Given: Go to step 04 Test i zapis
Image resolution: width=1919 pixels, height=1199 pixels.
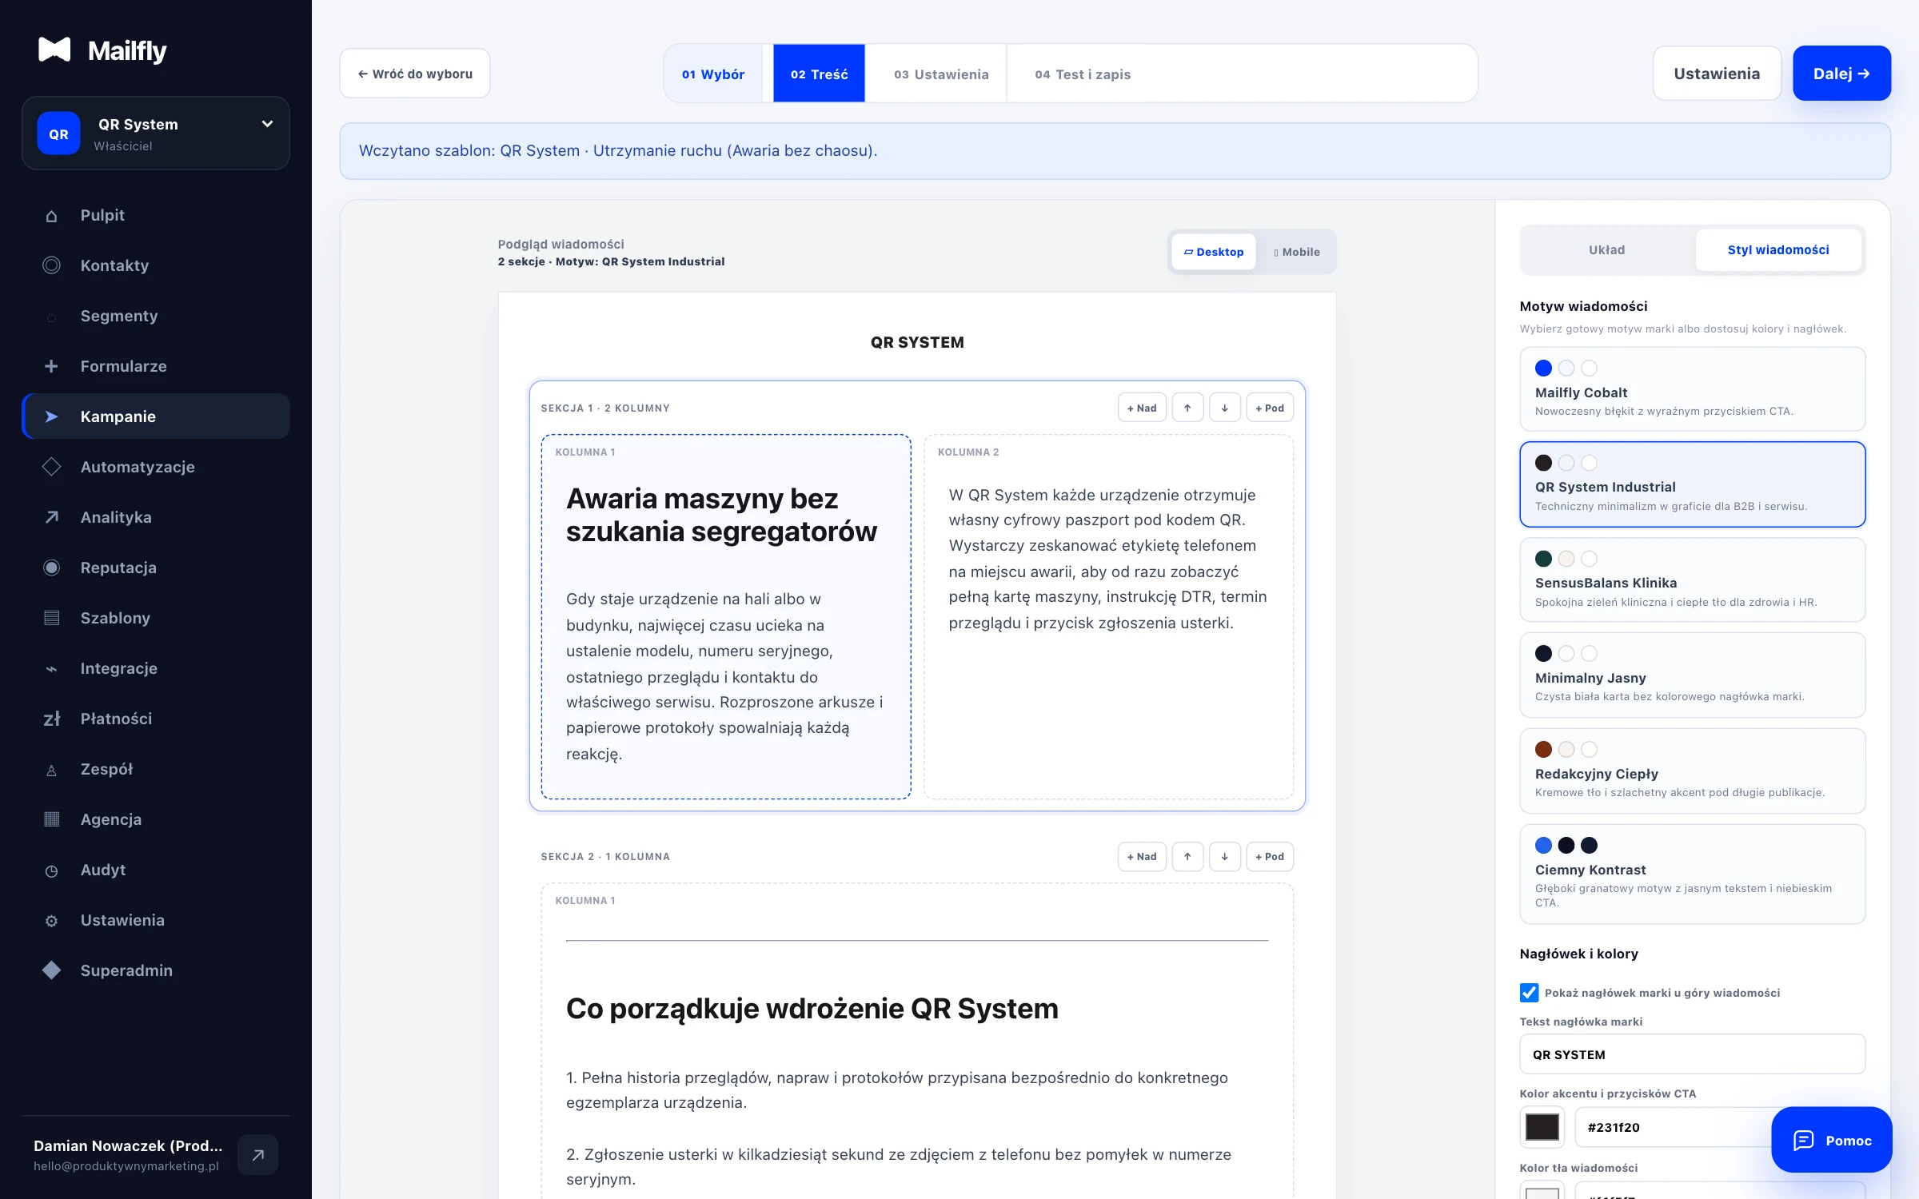Looking at the screenshot, I should coord(1083,74).
